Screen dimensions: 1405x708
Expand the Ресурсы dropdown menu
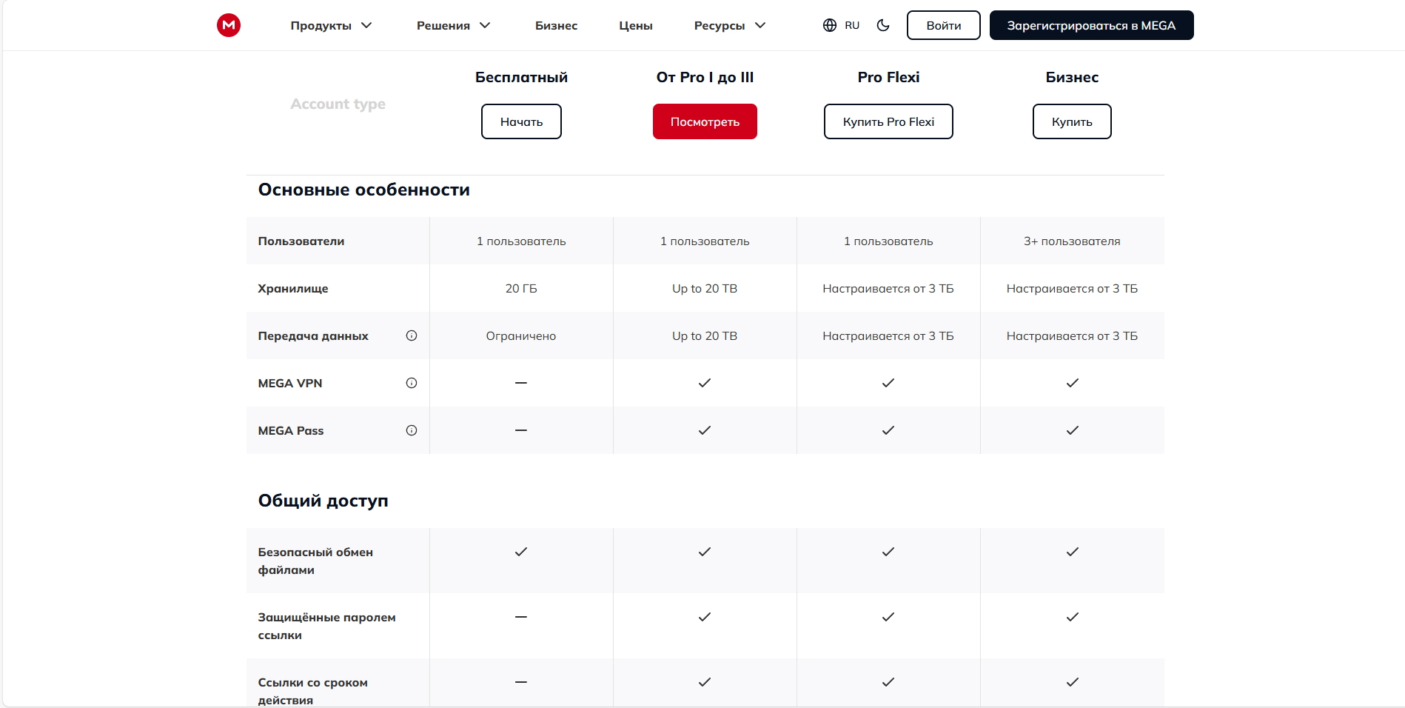[729, 25]
